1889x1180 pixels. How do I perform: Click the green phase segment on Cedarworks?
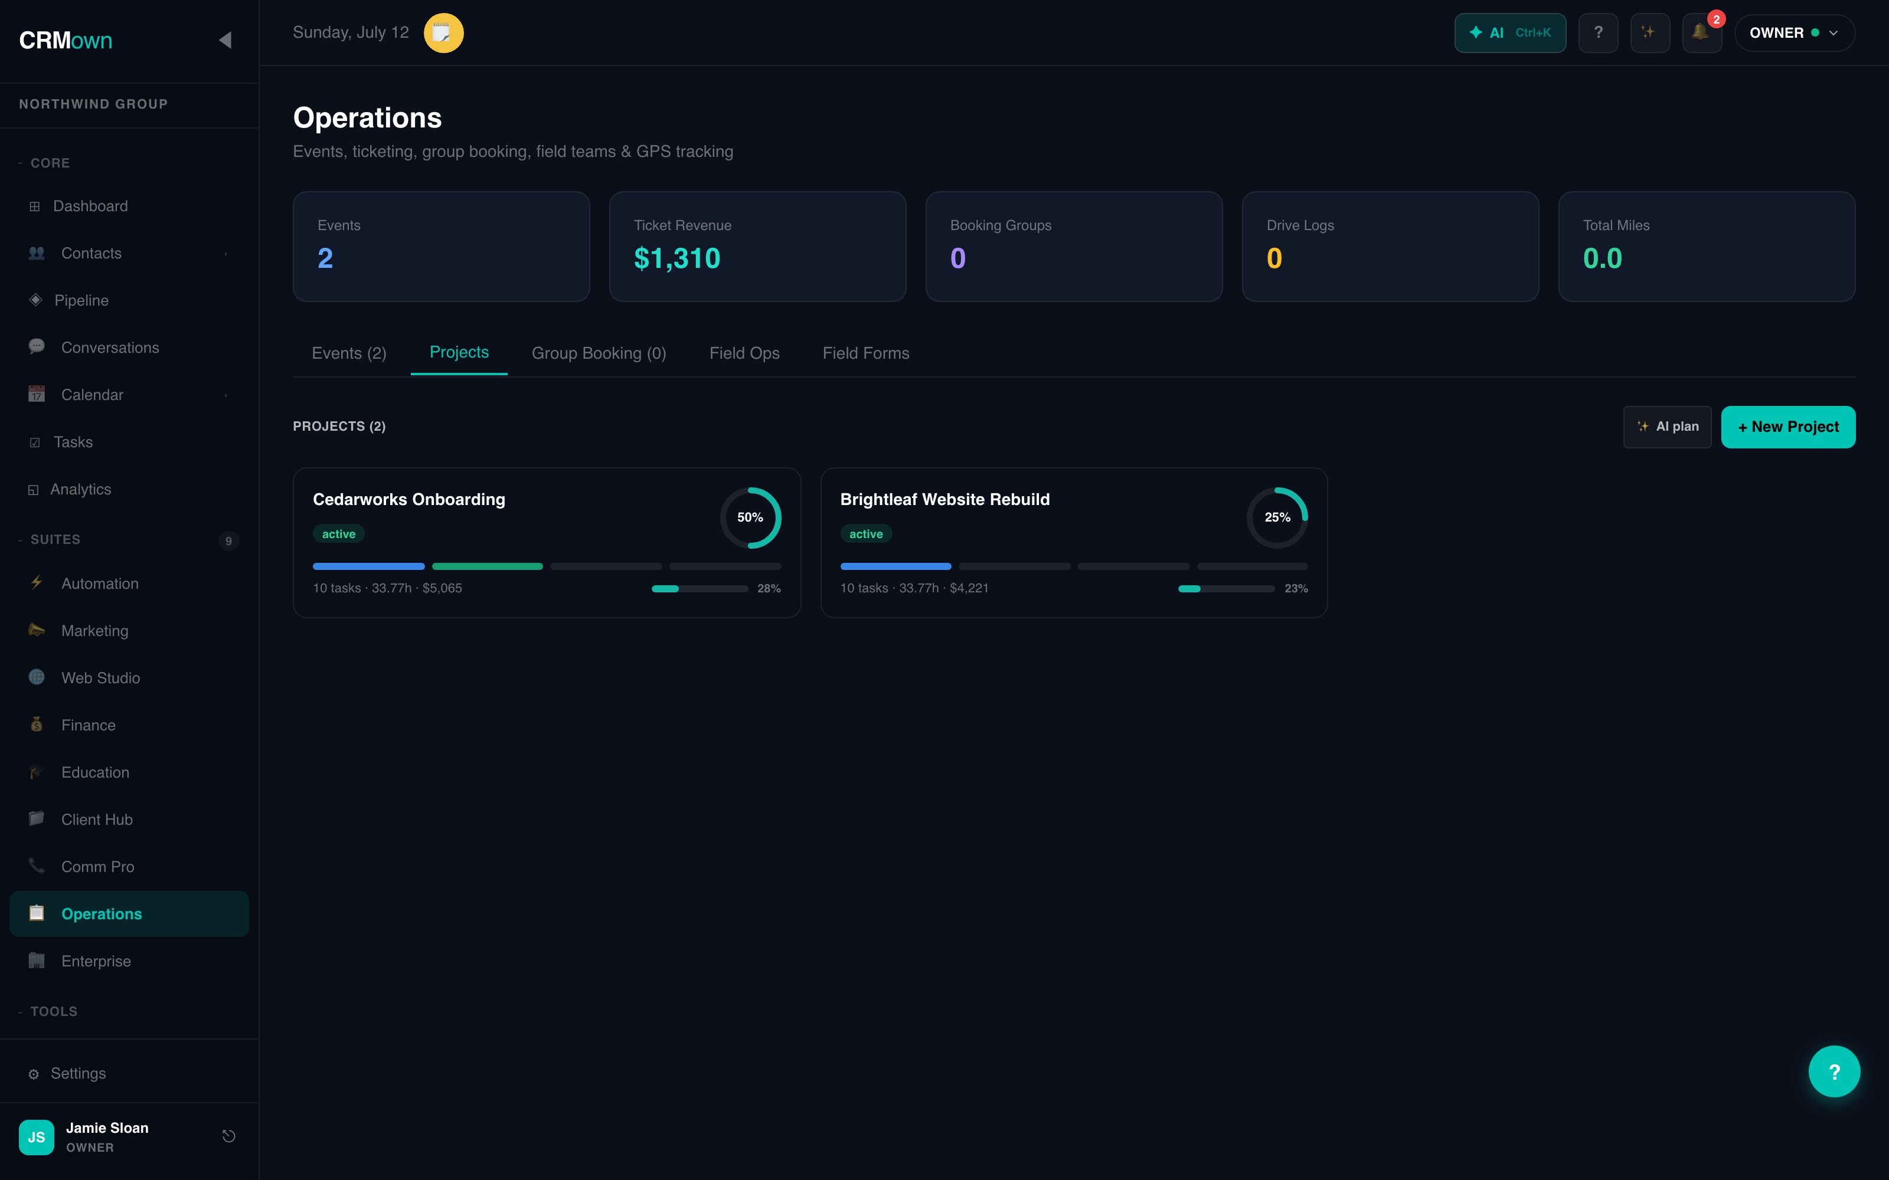pos(487,566)
